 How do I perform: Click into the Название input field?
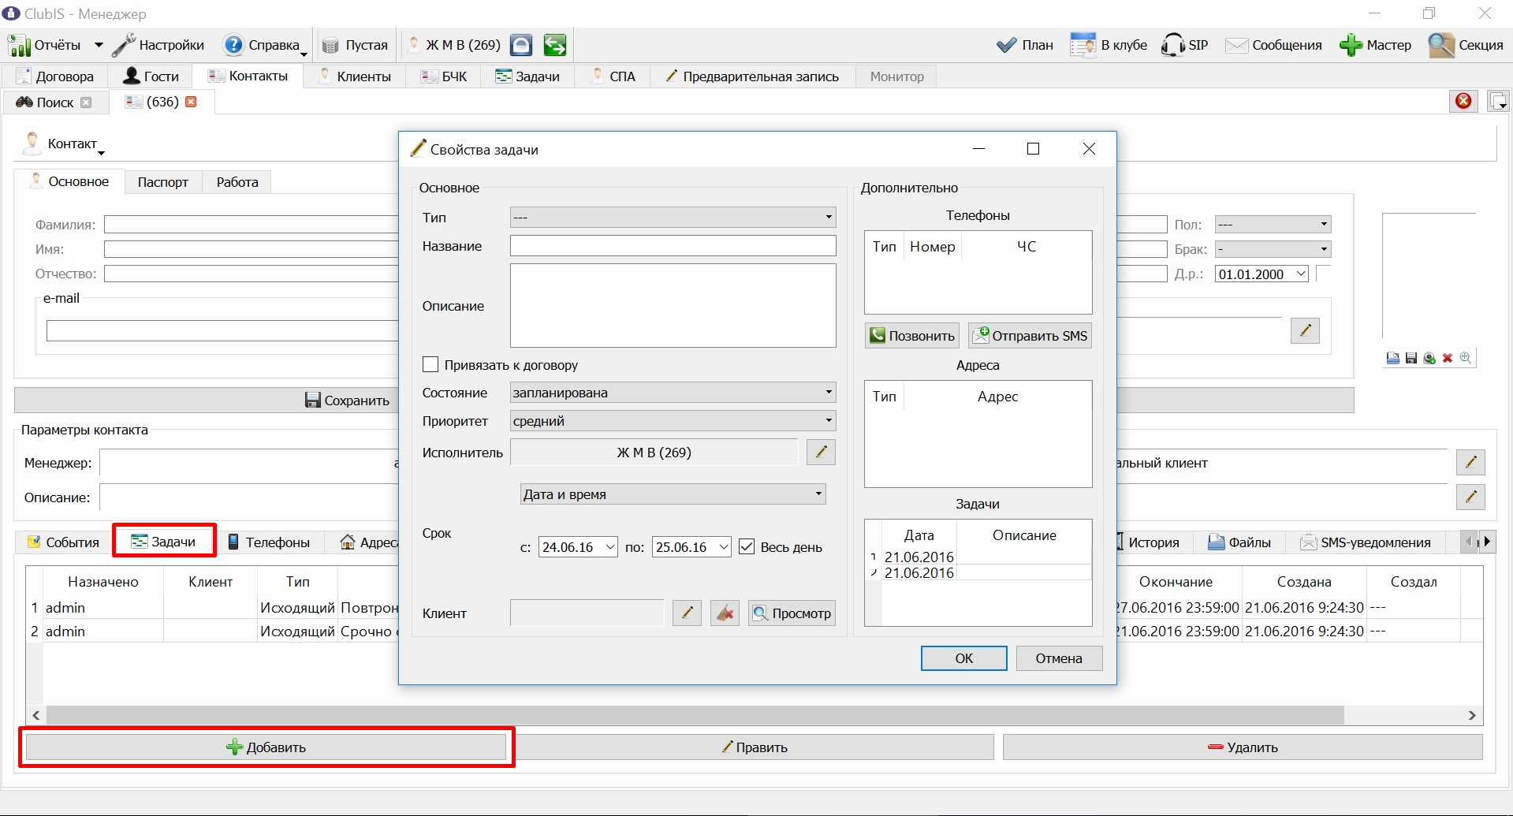pyautogui.click(x=673, y=246)
